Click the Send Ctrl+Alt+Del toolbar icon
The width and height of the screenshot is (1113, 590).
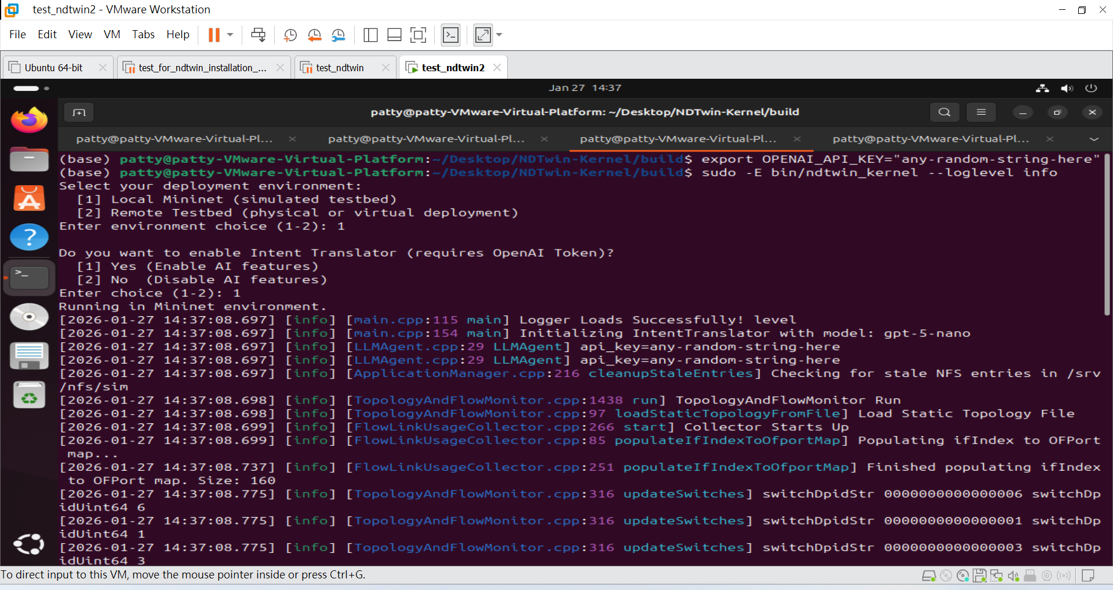(258, 35)
